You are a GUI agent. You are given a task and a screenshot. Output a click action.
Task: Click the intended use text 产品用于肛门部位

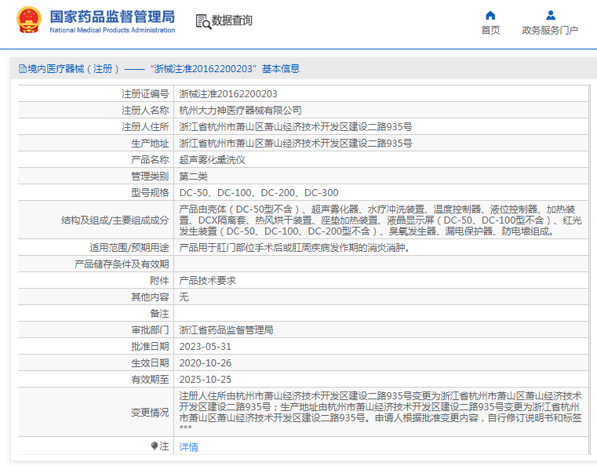pyautogui.click(x=295, y=248)
